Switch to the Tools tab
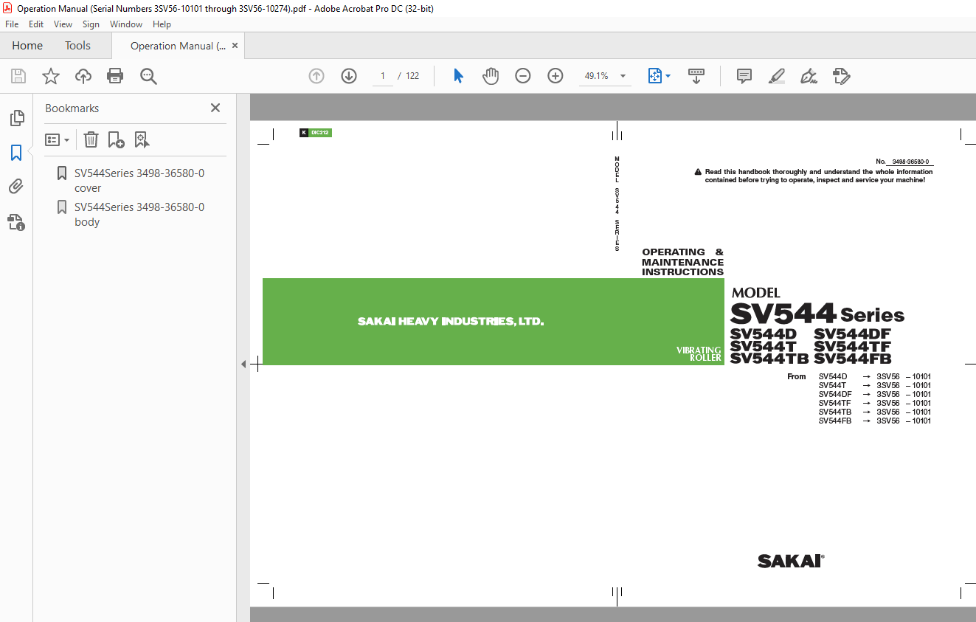 pyautogui.click(x=77, y=46)
